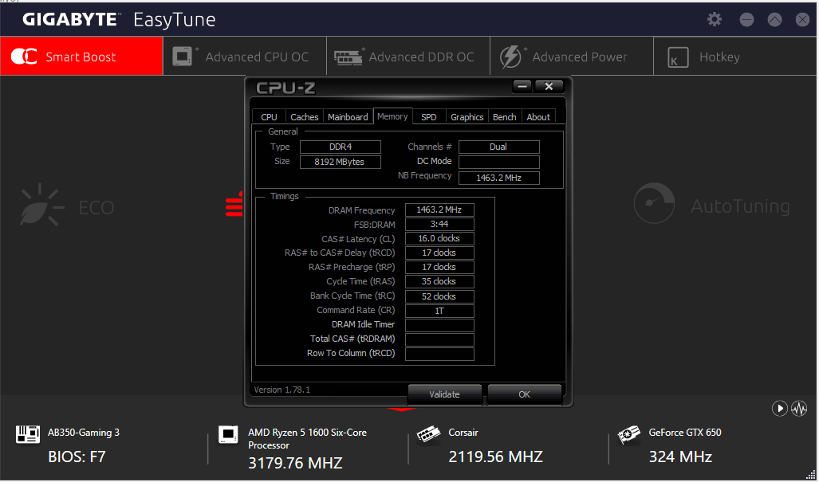Collapse EasyTune with the up-arrow button
819x482 pixels.
click(774, 20)
